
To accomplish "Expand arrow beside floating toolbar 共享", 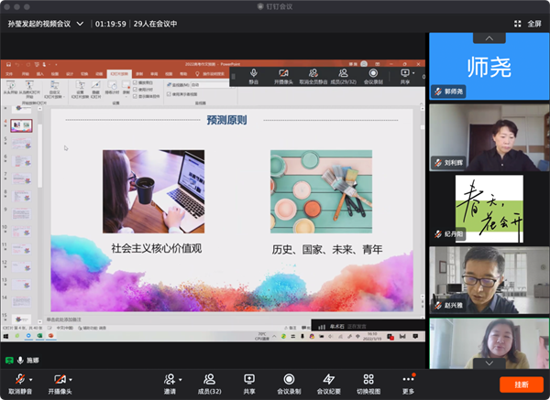I will (413, 73).
